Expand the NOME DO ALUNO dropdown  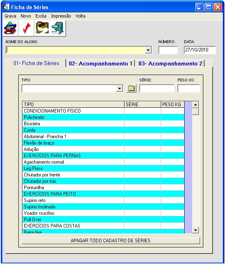click(148, 50)
